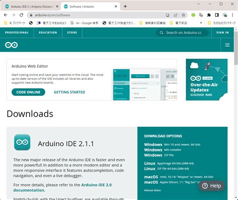
Task: Reload the Arduino software page
Action: [x=21, y=15]
